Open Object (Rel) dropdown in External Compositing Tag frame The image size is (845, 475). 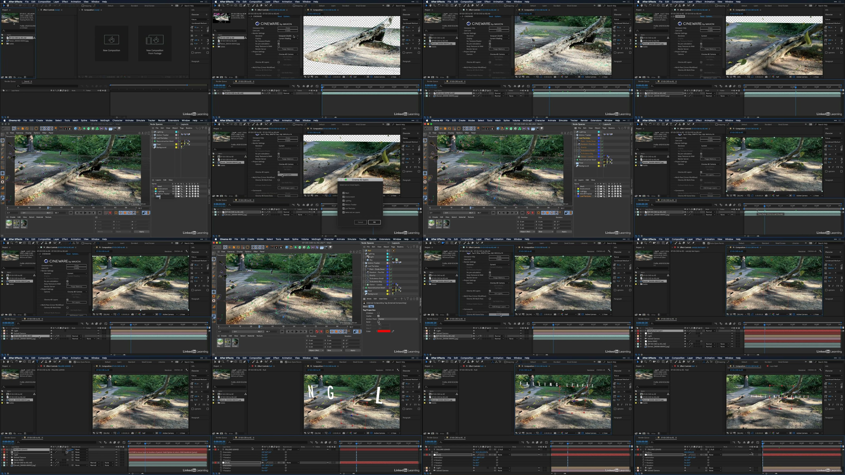(316, 350)
